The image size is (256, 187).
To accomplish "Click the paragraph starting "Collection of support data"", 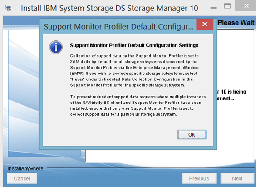I will 134,70.
